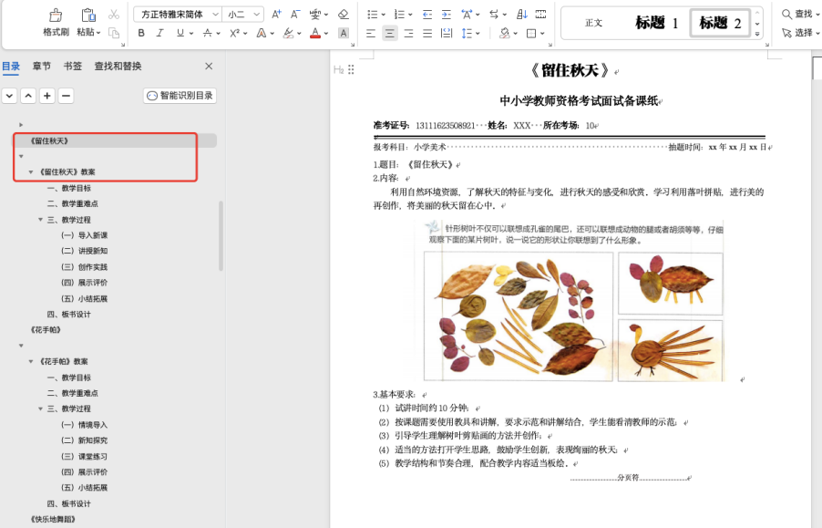Open the font size dropdown
This screenshot has height=528, width=822.
click(257, 15)
